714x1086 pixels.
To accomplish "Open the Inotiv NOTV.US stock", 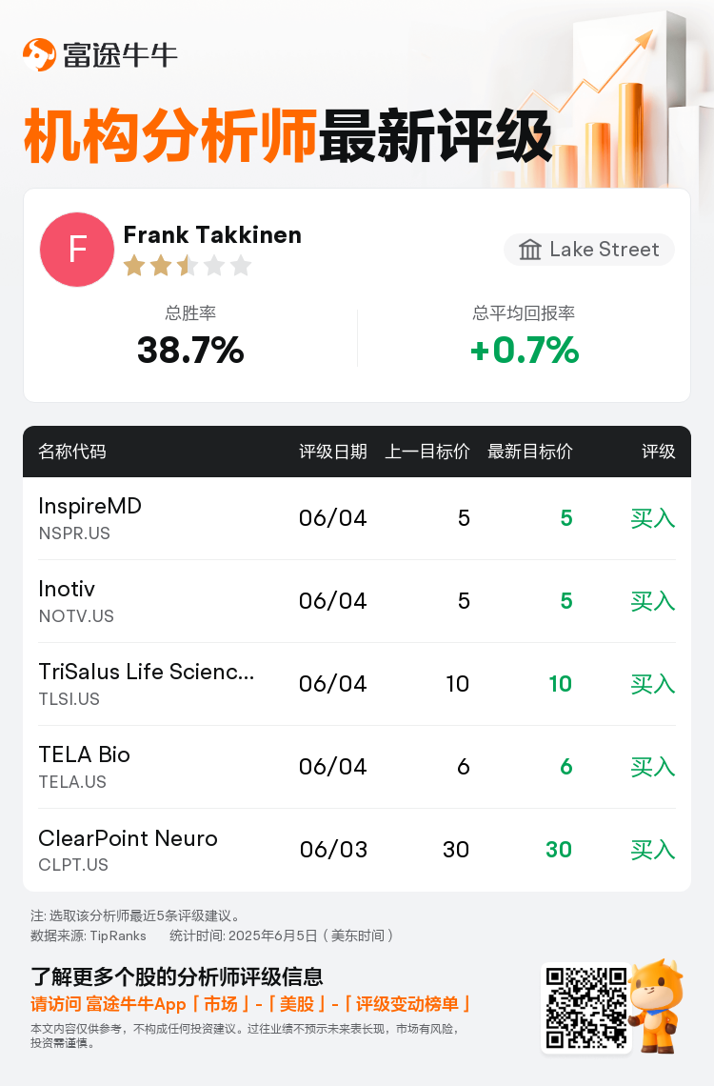I will pyautogui.click(x=357, y=601).
